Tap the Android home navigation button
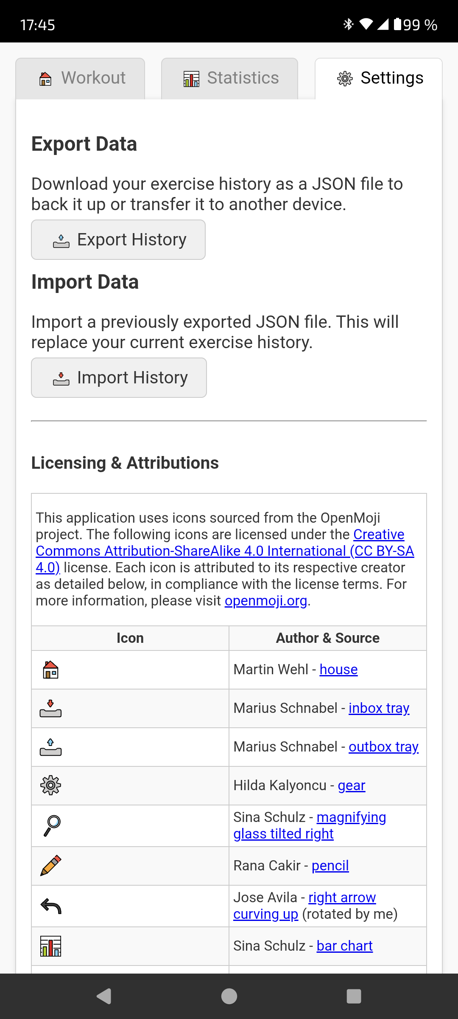 point(229,996)
